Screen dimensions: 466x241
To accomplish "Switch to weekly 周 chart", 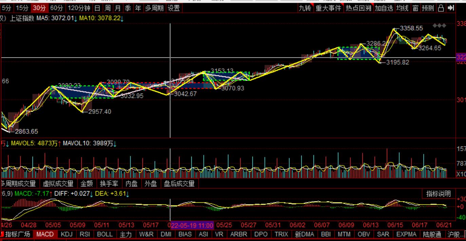I will (x=108, y=8).
